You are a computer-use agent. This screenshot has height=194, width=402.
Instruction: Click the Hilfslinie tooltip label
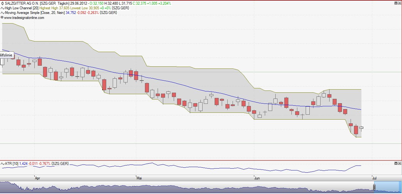point(6,55)
